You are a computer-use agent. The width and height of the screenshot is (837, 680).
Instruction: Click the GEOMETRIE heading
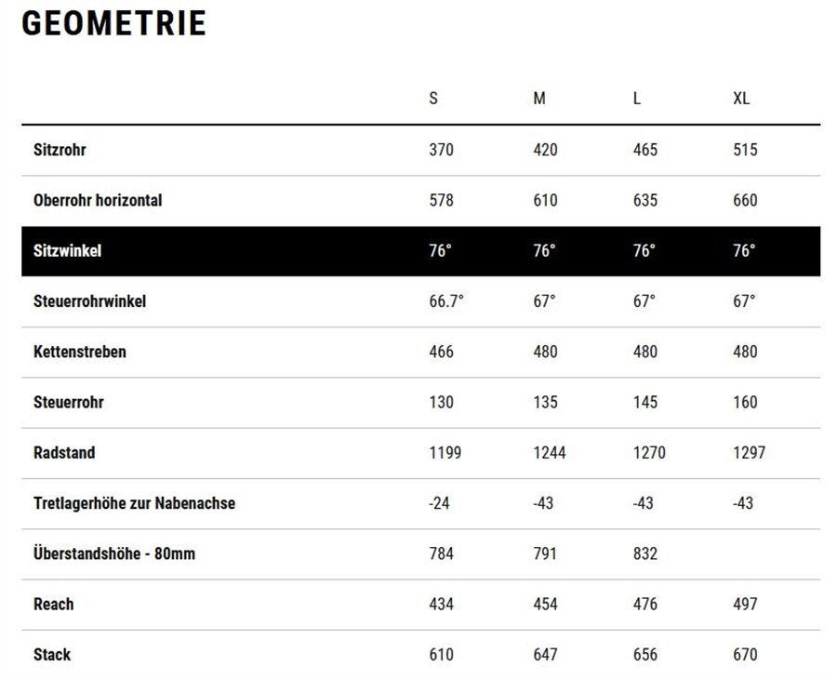pyautogui.click(x=113, y=23)
